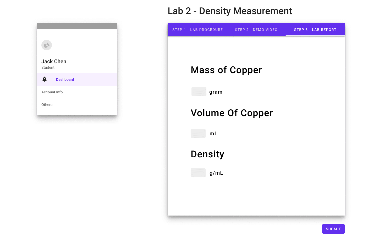
Task: Open the Step 2 Demo Video tab
Action: (x=256, y=30)
